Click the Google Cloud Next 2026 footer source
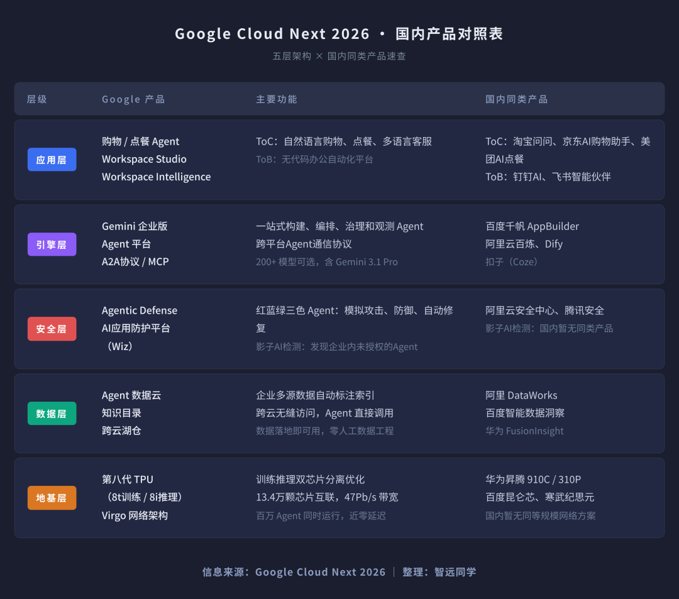679x599 pixels. (321, 572)
